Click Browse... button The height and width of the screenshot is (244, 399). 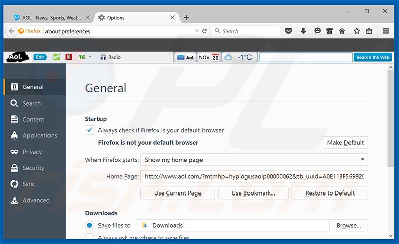coord(348,225)
